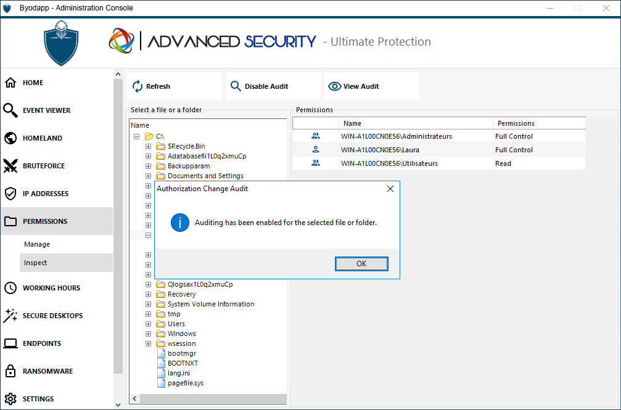The height and width of the screenshot is (410, 621).
Task: Open WORKING HOURS menu label
Action: coord(51,287)
